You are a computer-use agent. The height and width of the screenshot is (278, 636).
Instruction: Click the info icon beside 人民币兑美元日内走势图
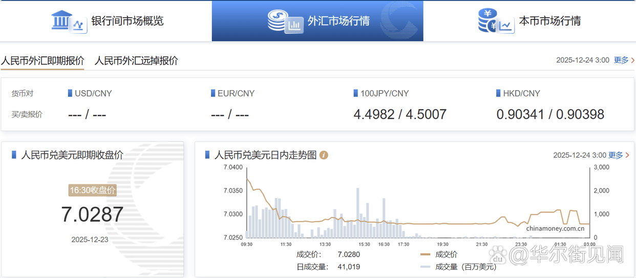[x=324, y=155]
